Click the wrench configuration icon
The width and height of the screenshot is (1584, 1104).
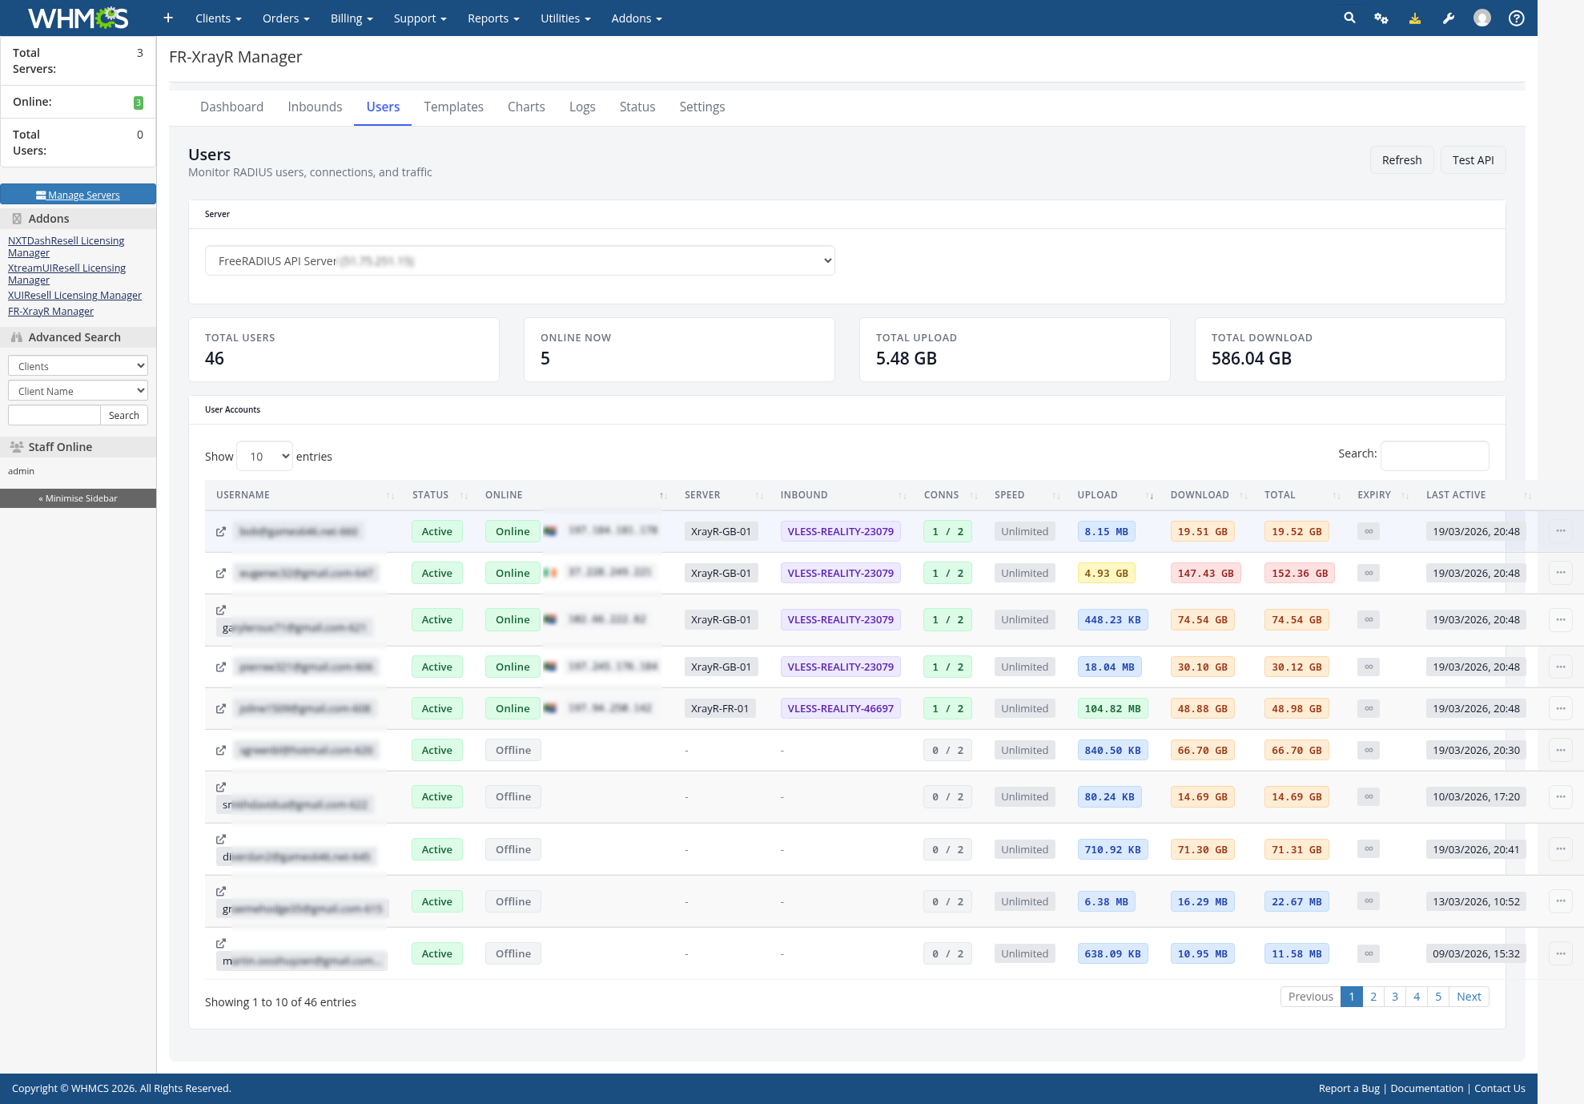coord(1449,18)
